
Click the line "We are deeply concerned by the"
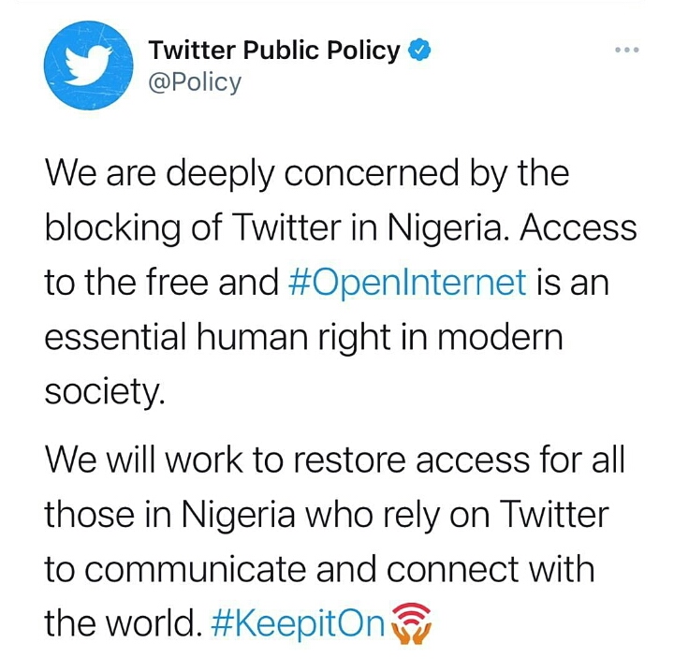[307, 173]
